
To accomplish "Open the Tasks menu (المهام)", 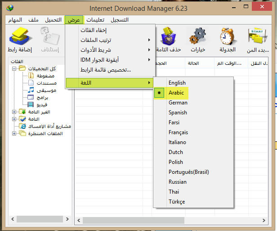I will click(x=15, y=20).
